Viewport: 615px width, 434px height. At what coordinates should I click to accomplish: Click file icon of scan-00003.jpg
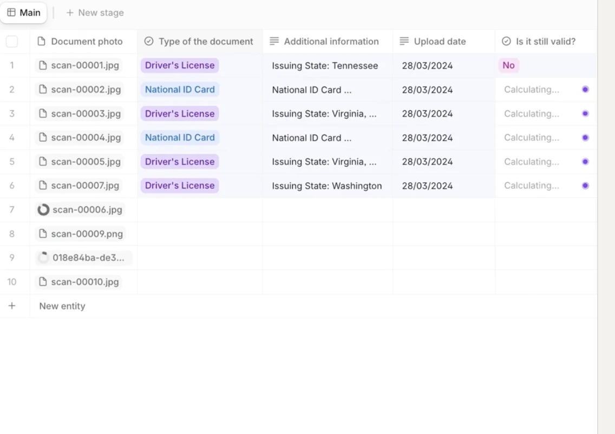coord(43,113)
